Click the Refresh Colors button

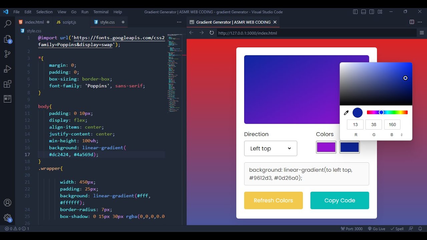[273, 200]
